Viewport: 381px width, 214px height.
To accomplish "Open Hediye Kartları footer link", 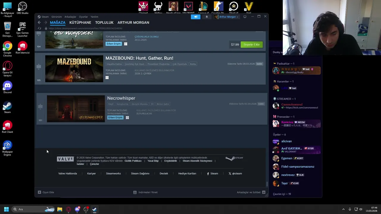I will (187, 174).
